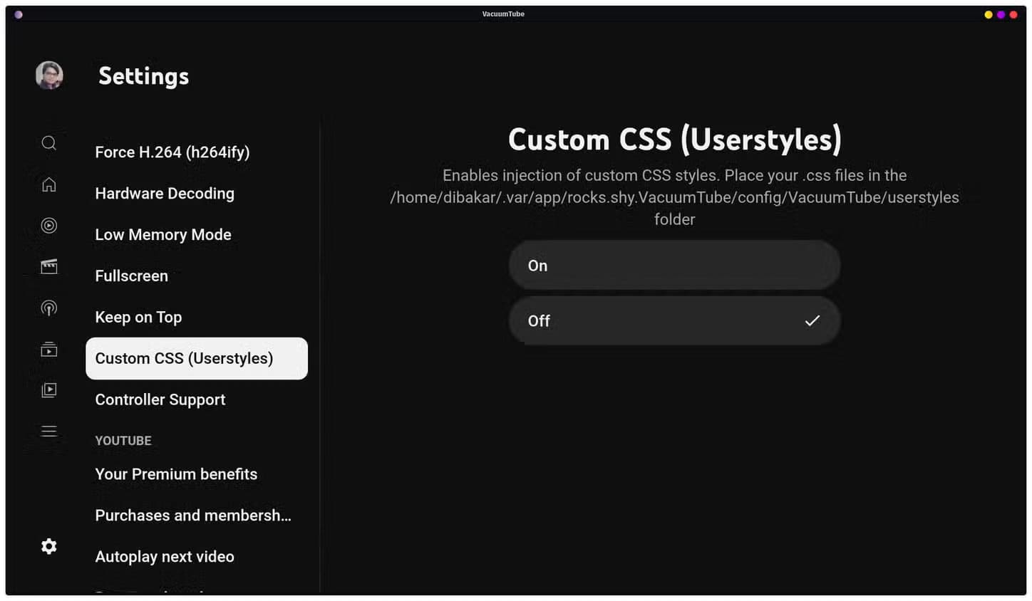Select the Fullscreen settings entry

coord(131,276)
